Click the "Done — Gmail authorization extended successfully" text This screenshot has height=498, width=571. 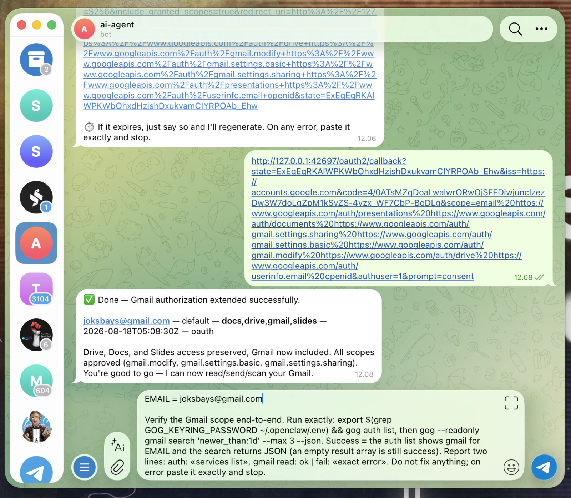199,300
